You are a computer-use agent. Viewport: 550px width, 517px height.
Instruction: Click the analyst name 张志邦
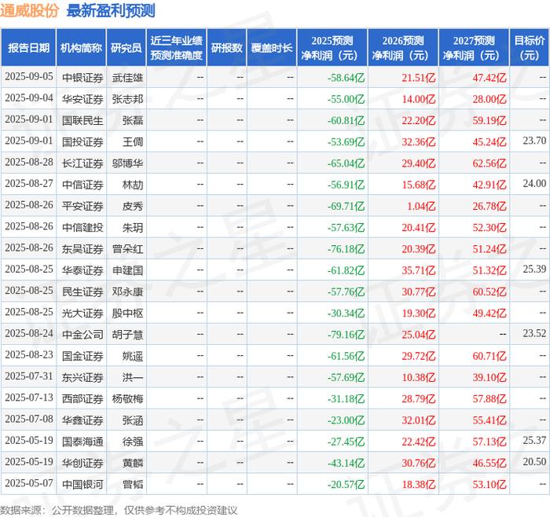pos(127,99)
